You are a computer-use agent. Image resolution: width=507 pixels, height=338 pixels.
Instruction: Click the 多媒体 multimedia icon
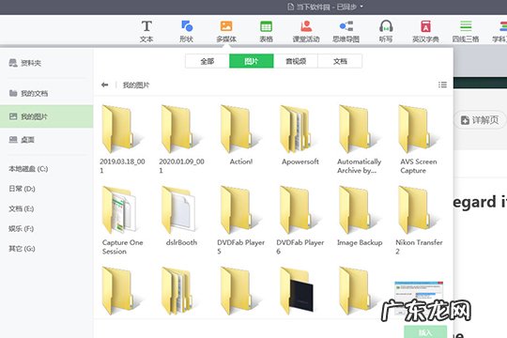[226, 31]
